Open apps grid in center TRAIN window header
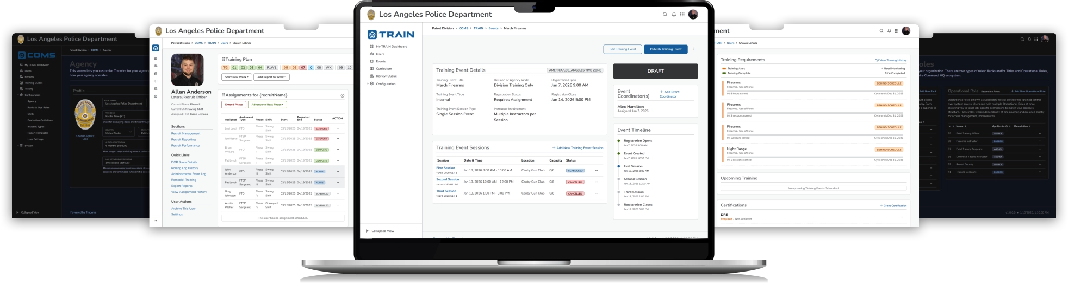The width and height of the screenshot is (1068, 284). point(682,15)
